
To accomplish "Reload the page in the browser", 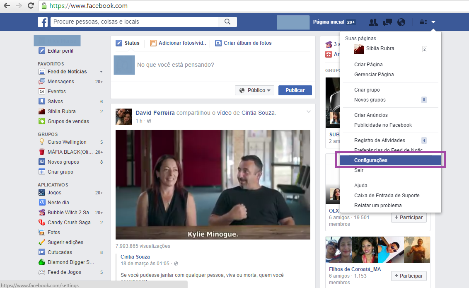I will click(31, 6).
